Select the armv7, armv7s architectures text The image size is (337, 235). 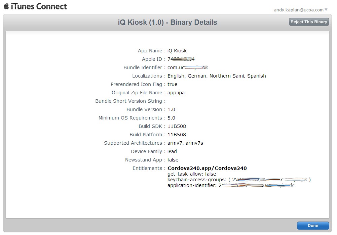coord(185,143)
